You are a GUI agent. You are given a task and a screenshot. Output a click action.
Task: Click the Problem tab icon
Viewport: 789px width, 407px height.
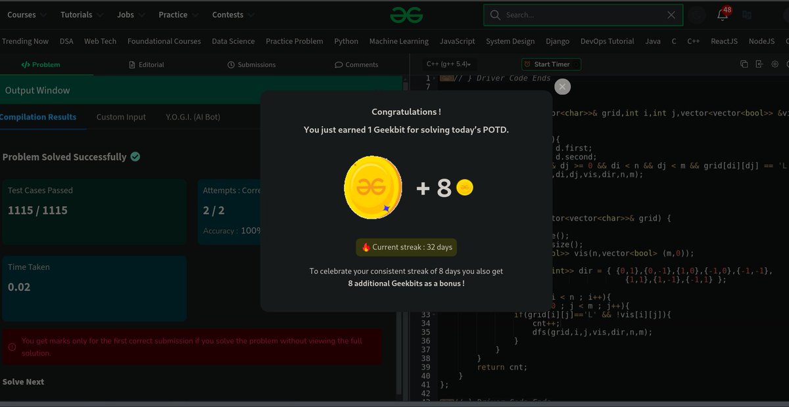point(25,65)
